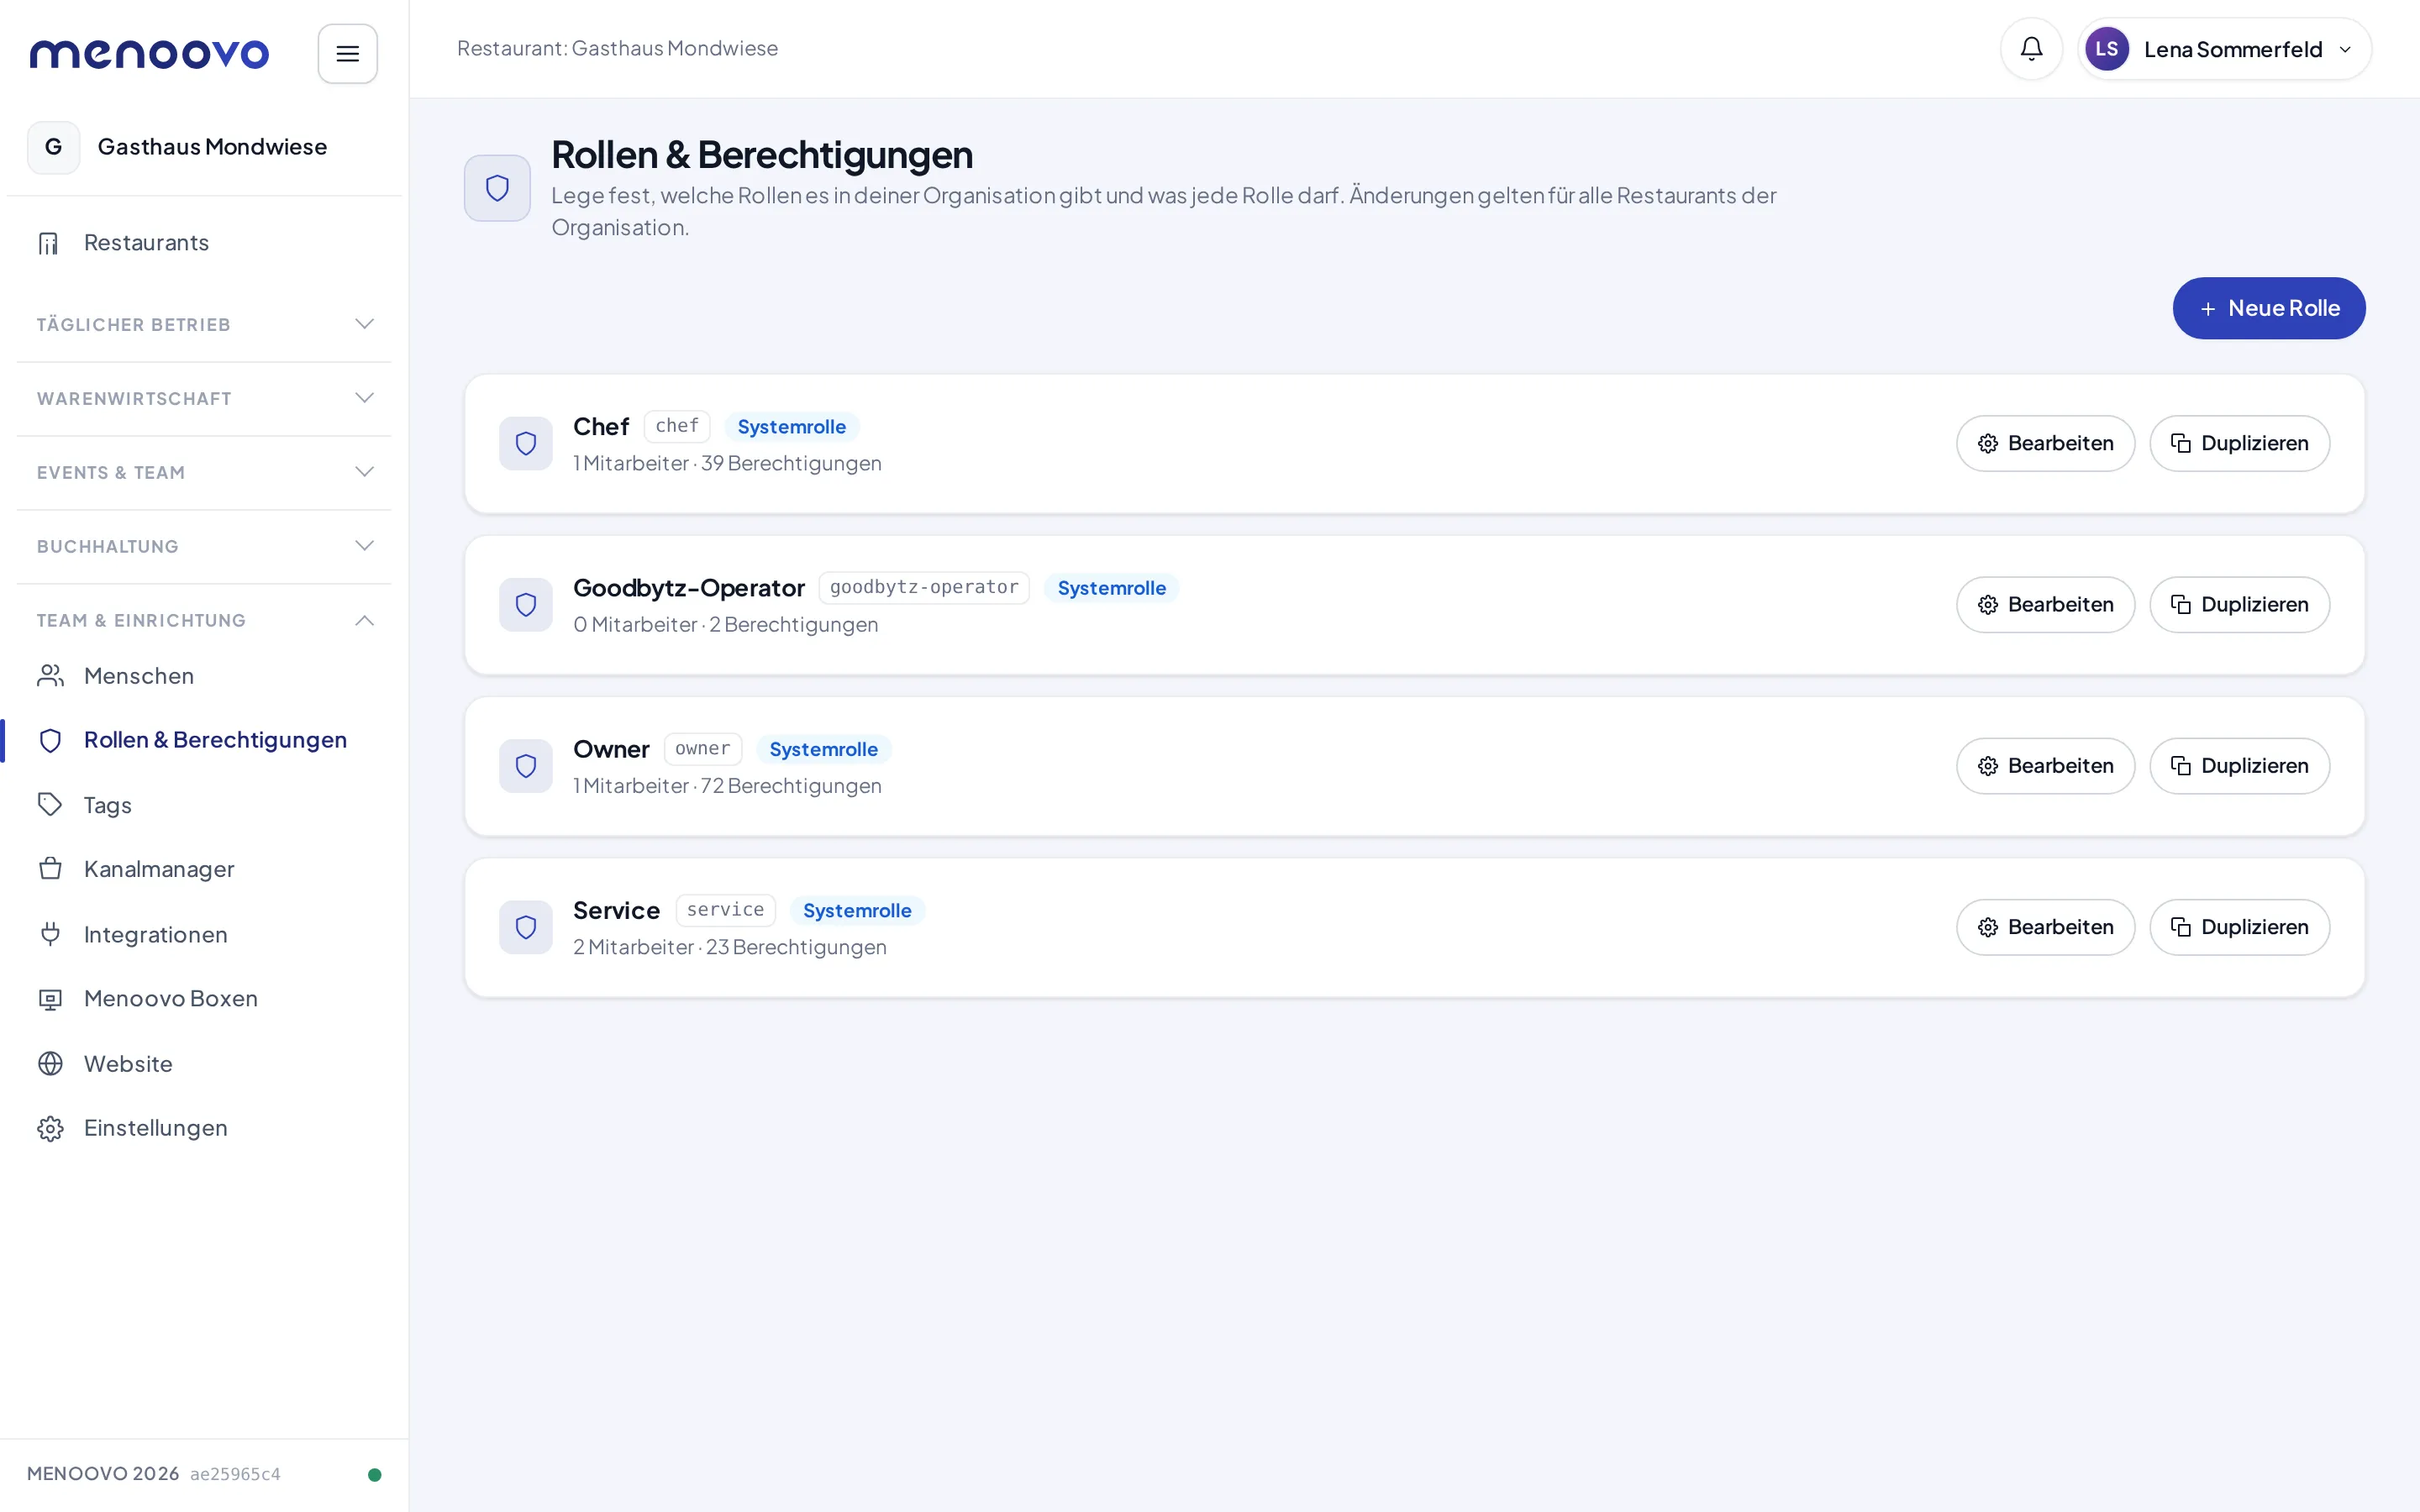
Task: Click the ae25965c4 build hash
Action: (235, 1474)
